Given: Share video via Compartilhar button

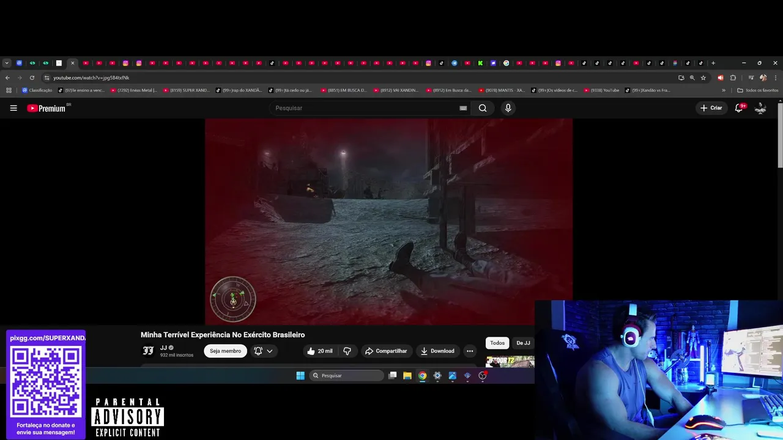Looking at the screenshot, I should [385, 351].
